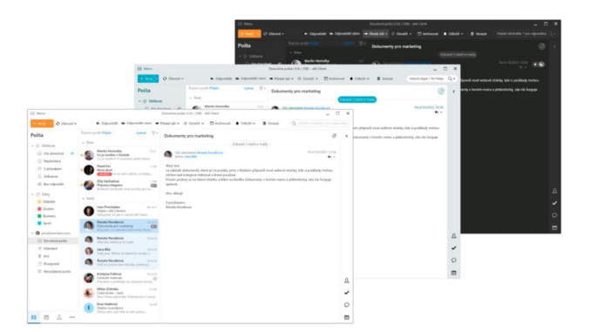
Task: Switch to Contacts view via bottom navigation icon
Action: click(59, 317)
